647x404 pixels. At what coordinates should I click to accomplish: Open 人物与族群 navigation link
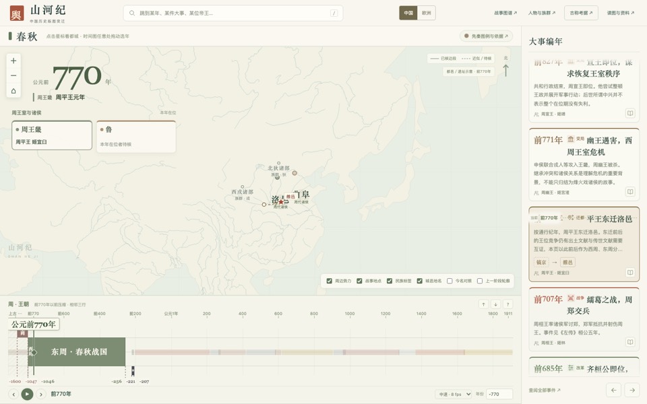tap(542, 13)
